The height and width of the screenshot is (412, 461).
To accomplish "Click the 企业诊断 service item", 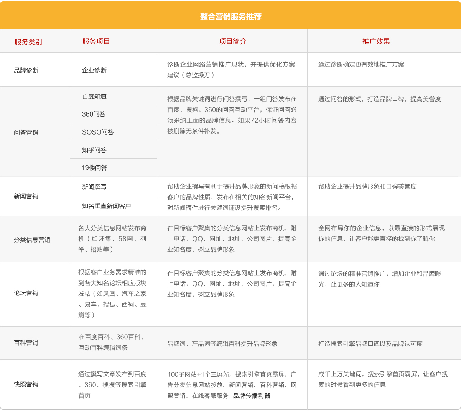I will (x=94, y=70).
